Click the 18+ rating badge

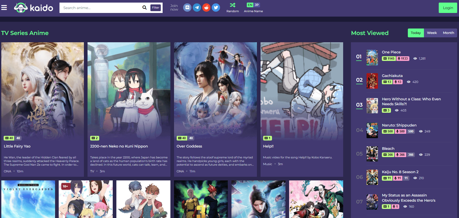[x=65, y=186]
